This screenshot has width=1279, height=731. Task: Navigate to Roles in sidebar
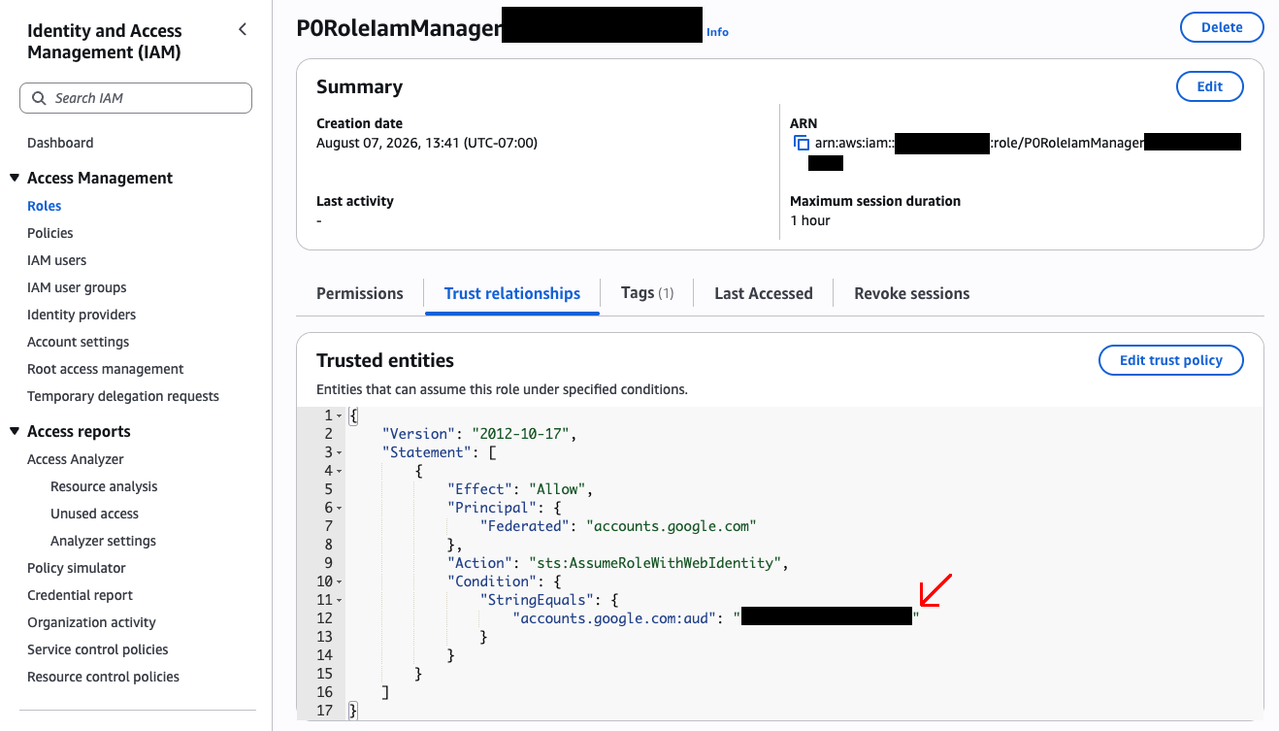(x=45, y=206)
